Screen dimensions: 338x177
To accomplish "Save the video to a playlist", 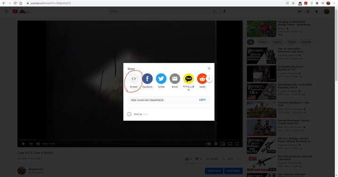I will [227, 159].
